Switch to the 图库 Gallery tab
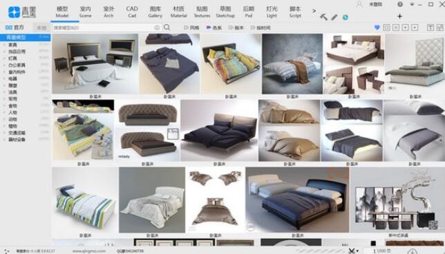 click(155, 12)
